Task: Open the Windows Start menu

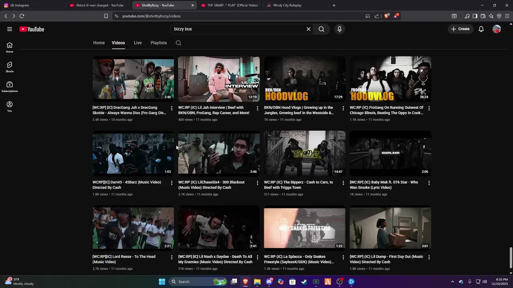Action: [x=162, y=282]
